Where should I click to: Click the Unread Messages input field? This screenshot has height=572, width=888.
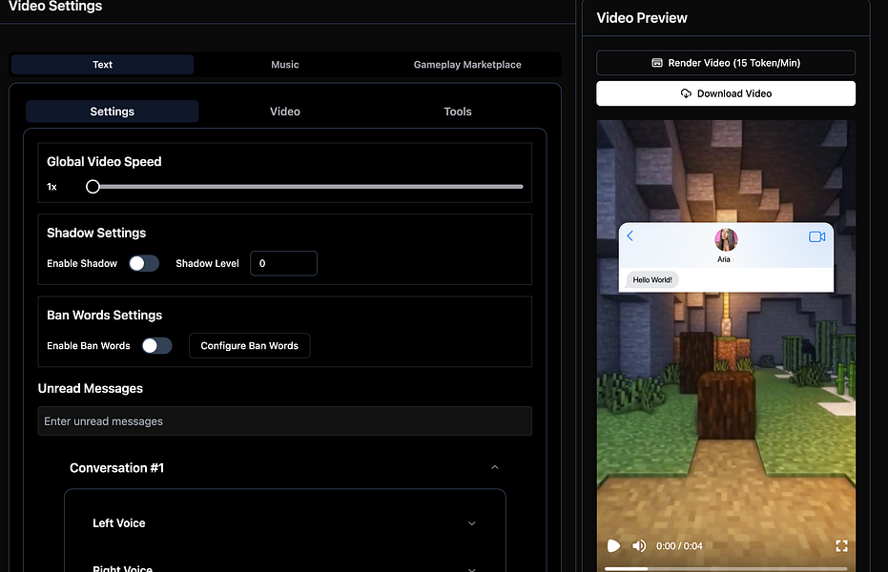point(285,421)
